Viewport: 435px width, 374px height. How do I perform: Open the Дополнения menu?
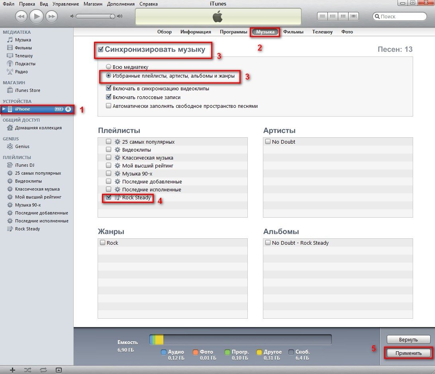pyautogui.click(x=121, y=4)
